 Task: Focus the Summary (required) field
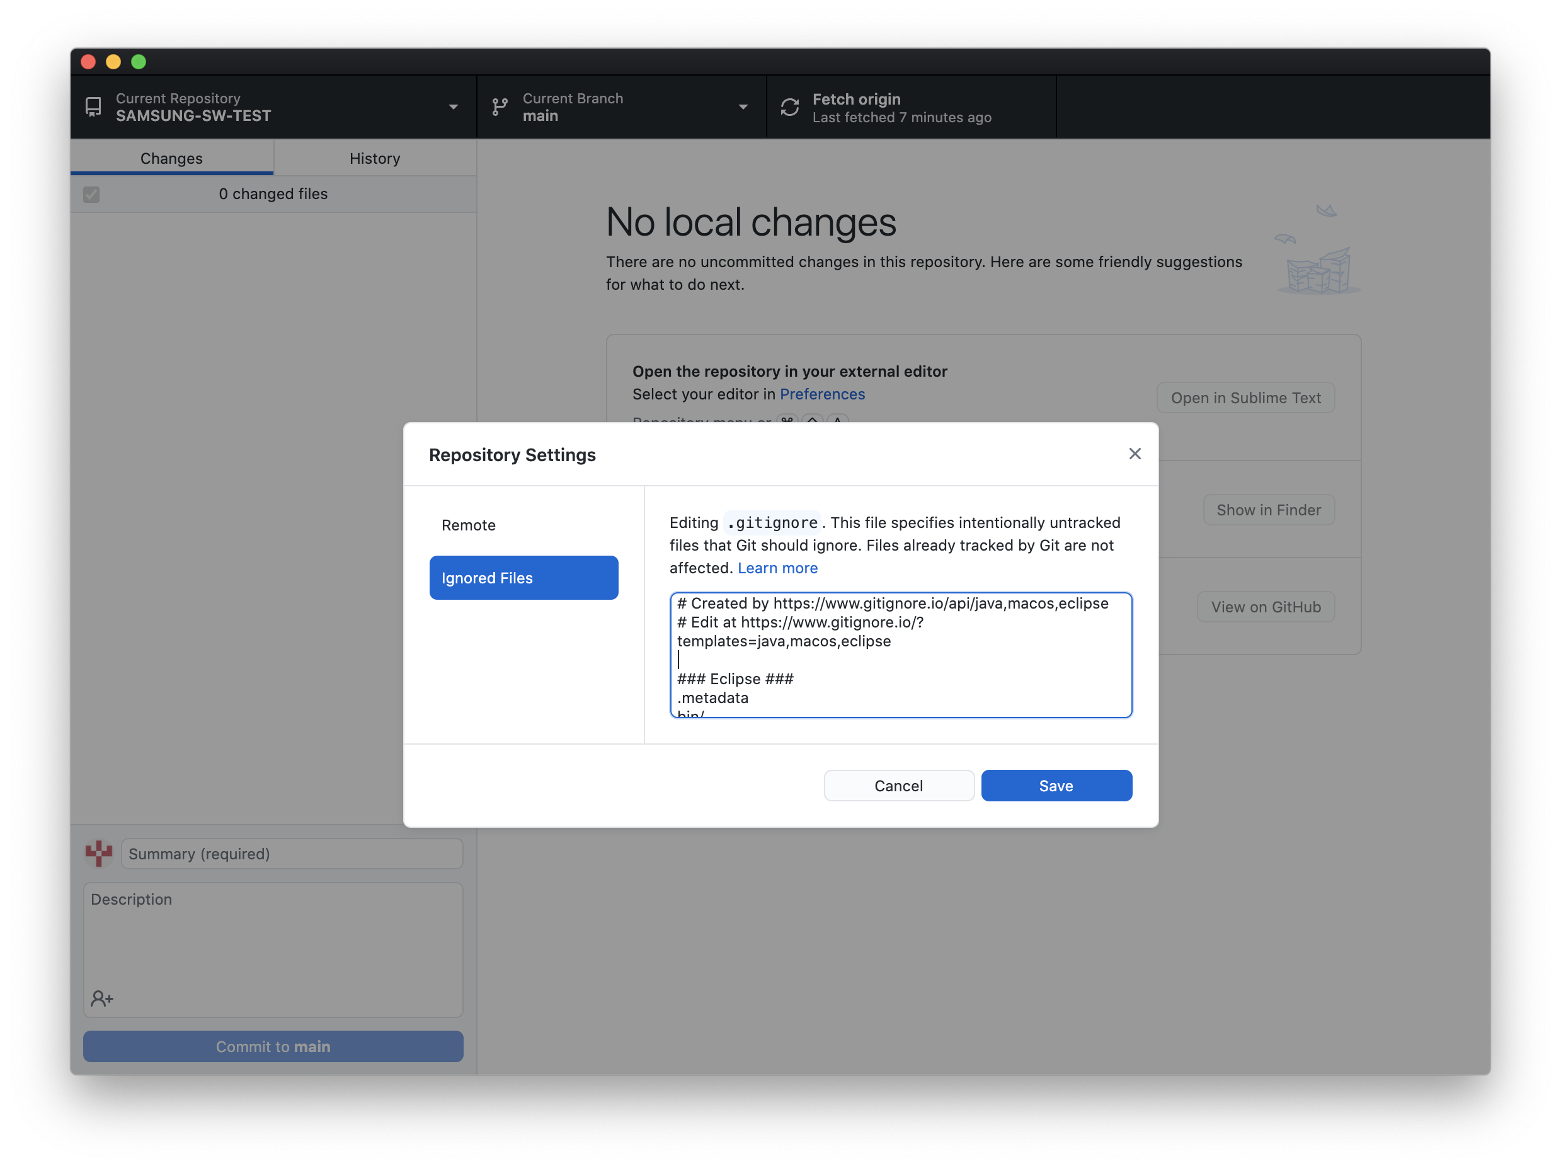pyautogui.click(x=292, y=854)
